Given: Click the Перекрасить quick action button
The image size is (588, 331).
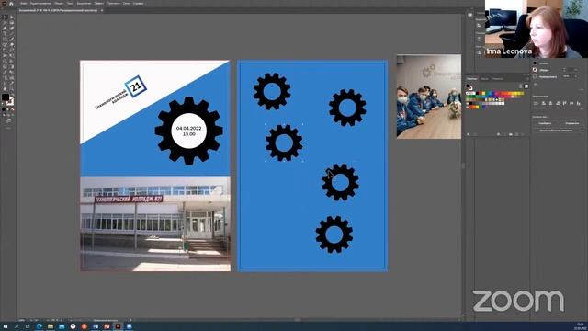Looking at the screenshot, I should tap(572, 123).
